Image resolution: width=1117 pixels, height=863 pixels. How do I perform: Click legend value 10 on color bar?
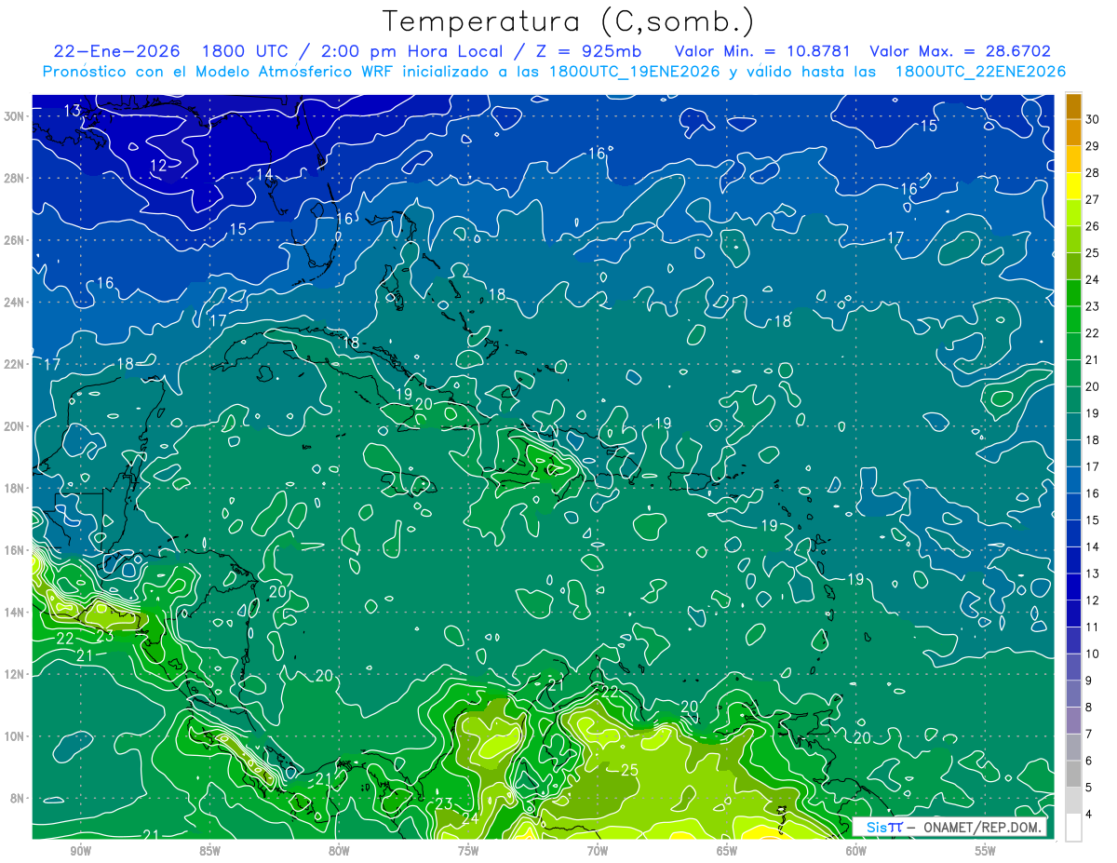(x=1092, y=654)
